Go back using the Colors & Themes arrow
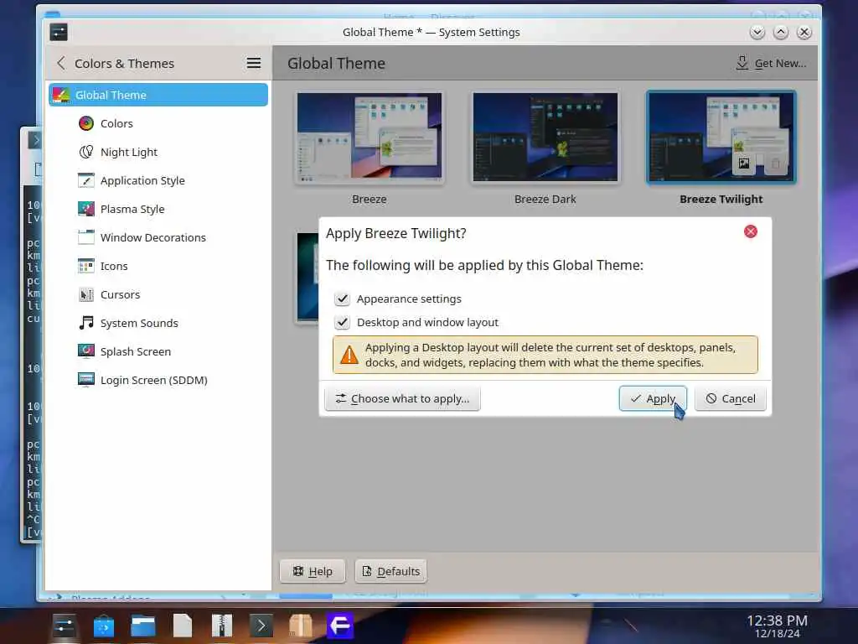This screenshot has width=858, height=644. pyautogui.click(x=60, y=63)
